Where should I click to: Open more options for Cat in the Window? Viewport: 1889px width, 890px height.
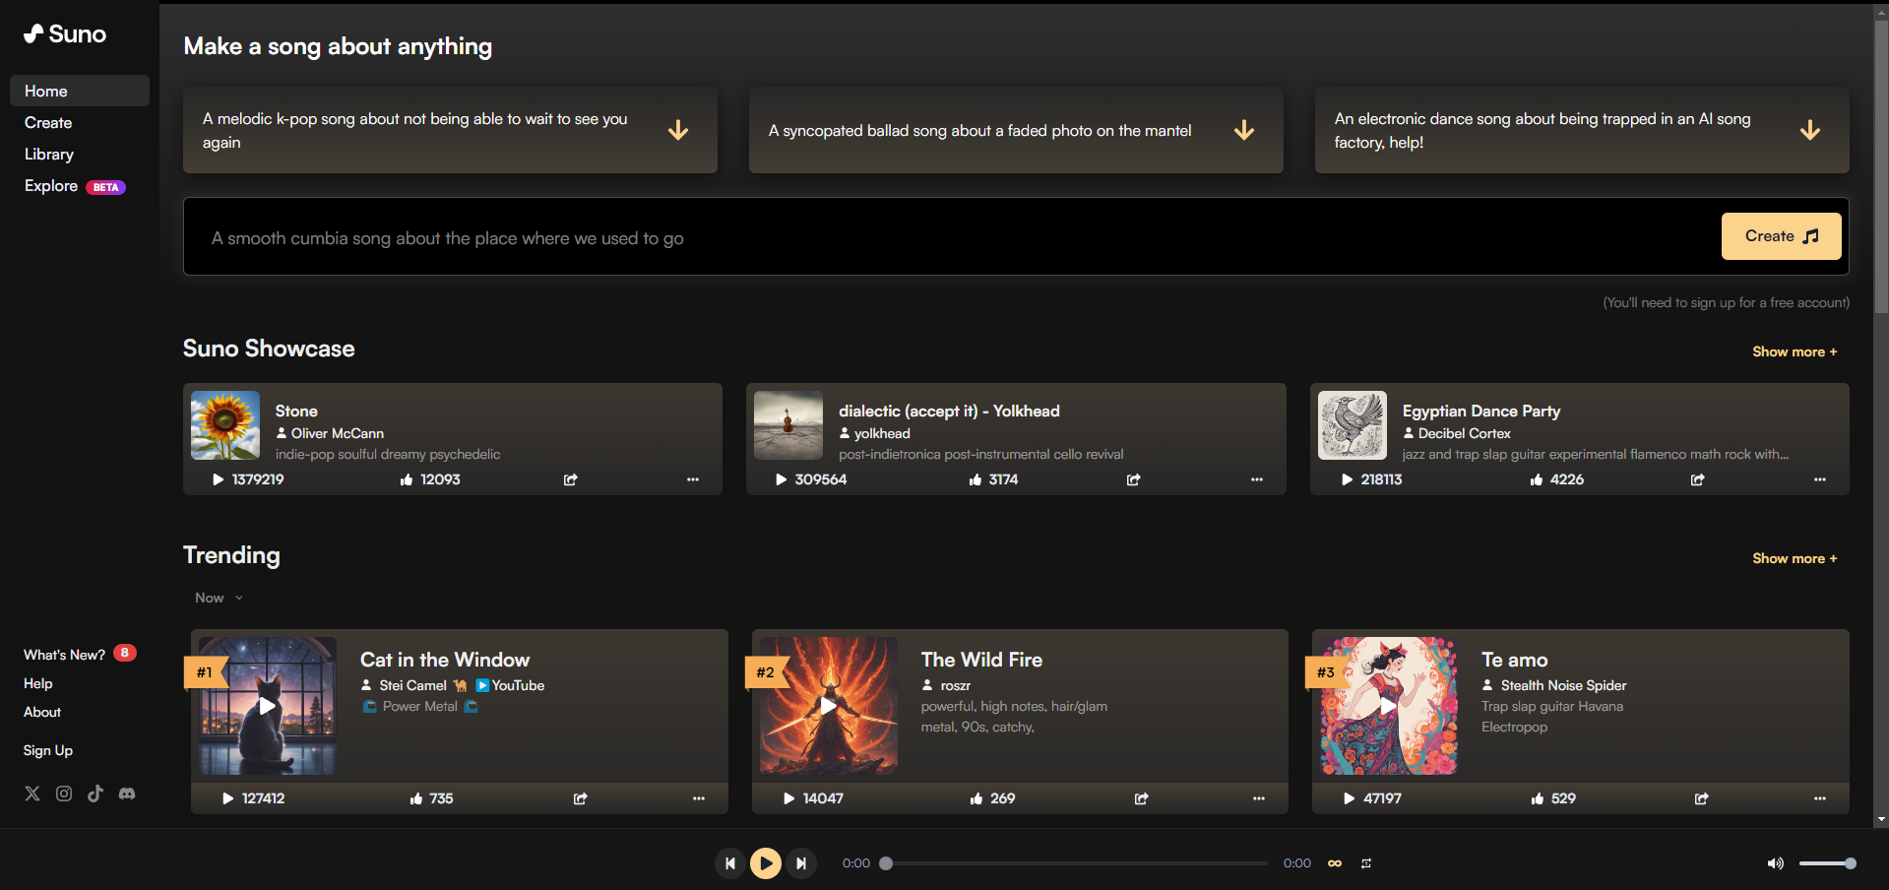click(699, 798)
